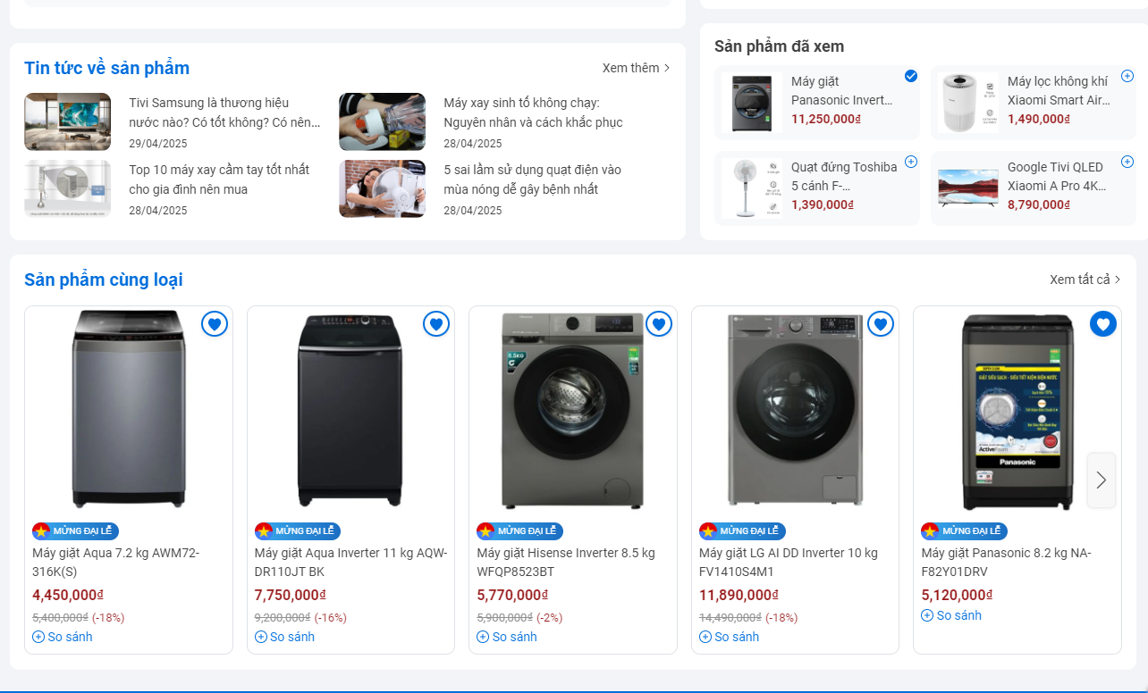1148x693 pixels.
Task: Add Xiaomi Smart Air purifier to compare
Action: click(x=1127, y=76)
